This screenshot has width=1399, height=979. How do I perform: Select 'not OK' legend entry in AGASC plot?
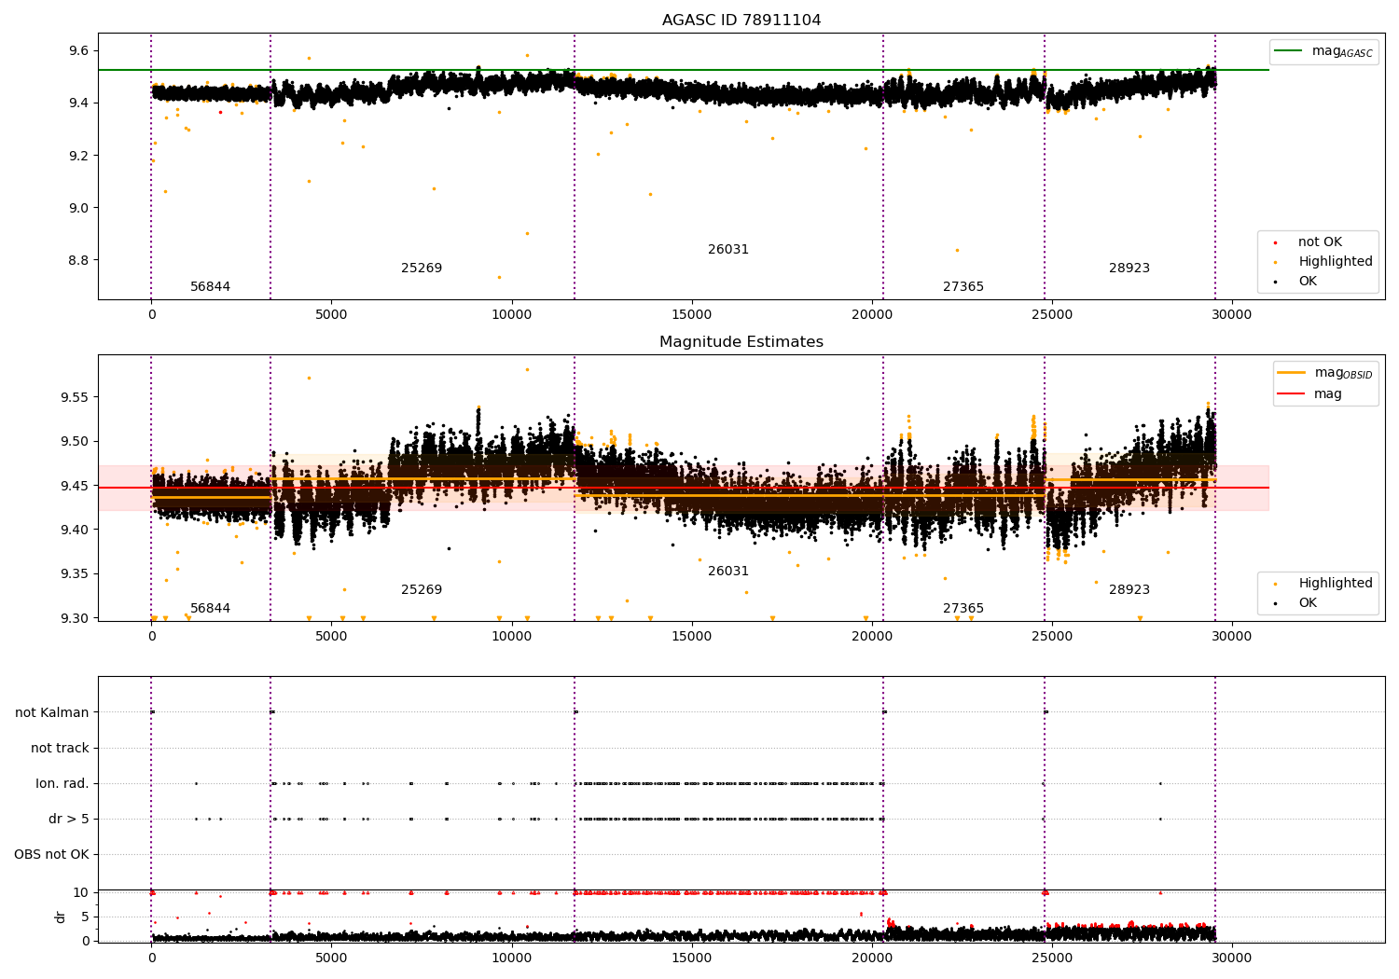[1320, 242]
